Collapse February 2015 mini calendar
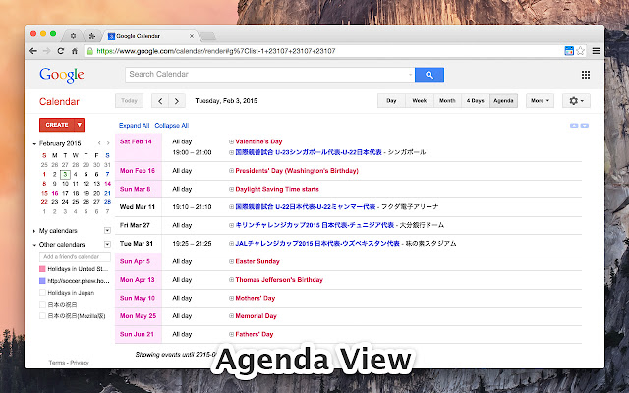Image resolution: width=629 pixels, height=393 pixels. [x=34, y=143]
